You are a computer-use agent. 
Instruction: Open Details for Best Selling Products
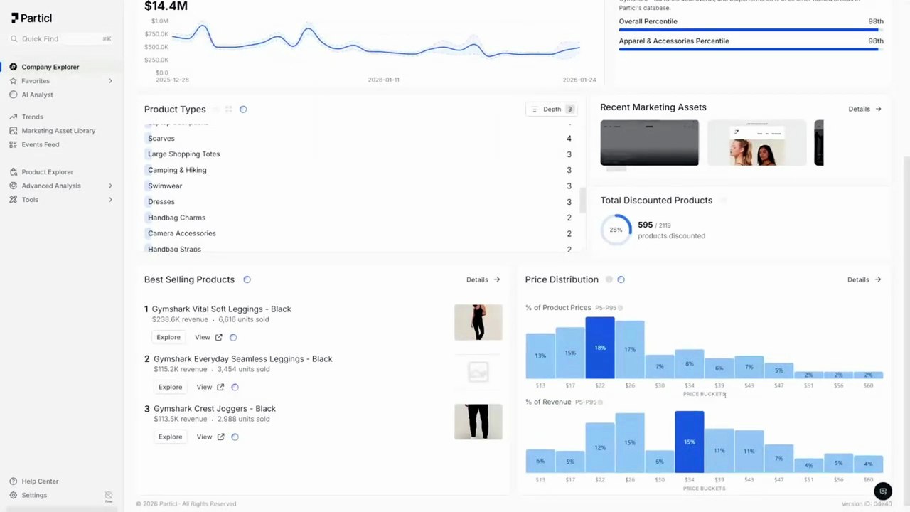[x=483, y=279]
